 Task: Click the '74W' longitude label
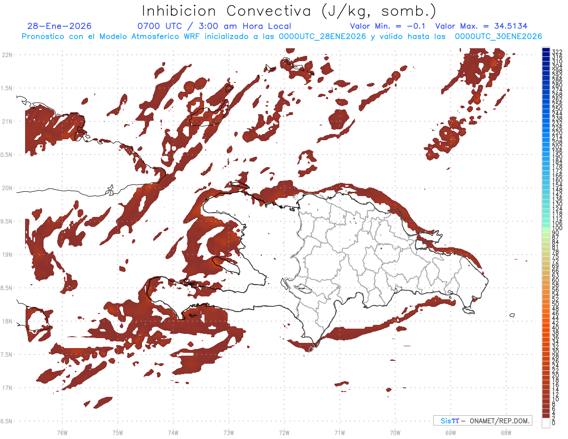(173, 432)
